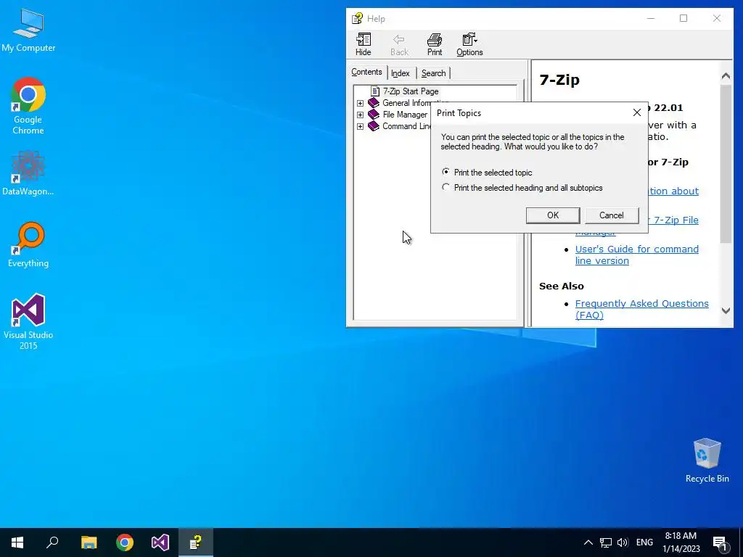Select the Everything search desktop shortcut

[28, 245]
